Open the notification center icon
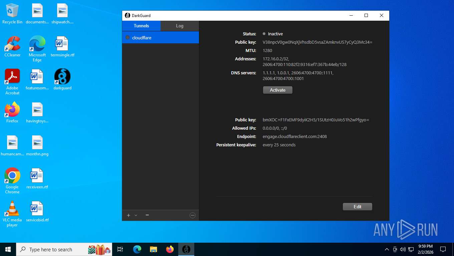This screenshot has width=454, height=256. (x=443, y=249)
